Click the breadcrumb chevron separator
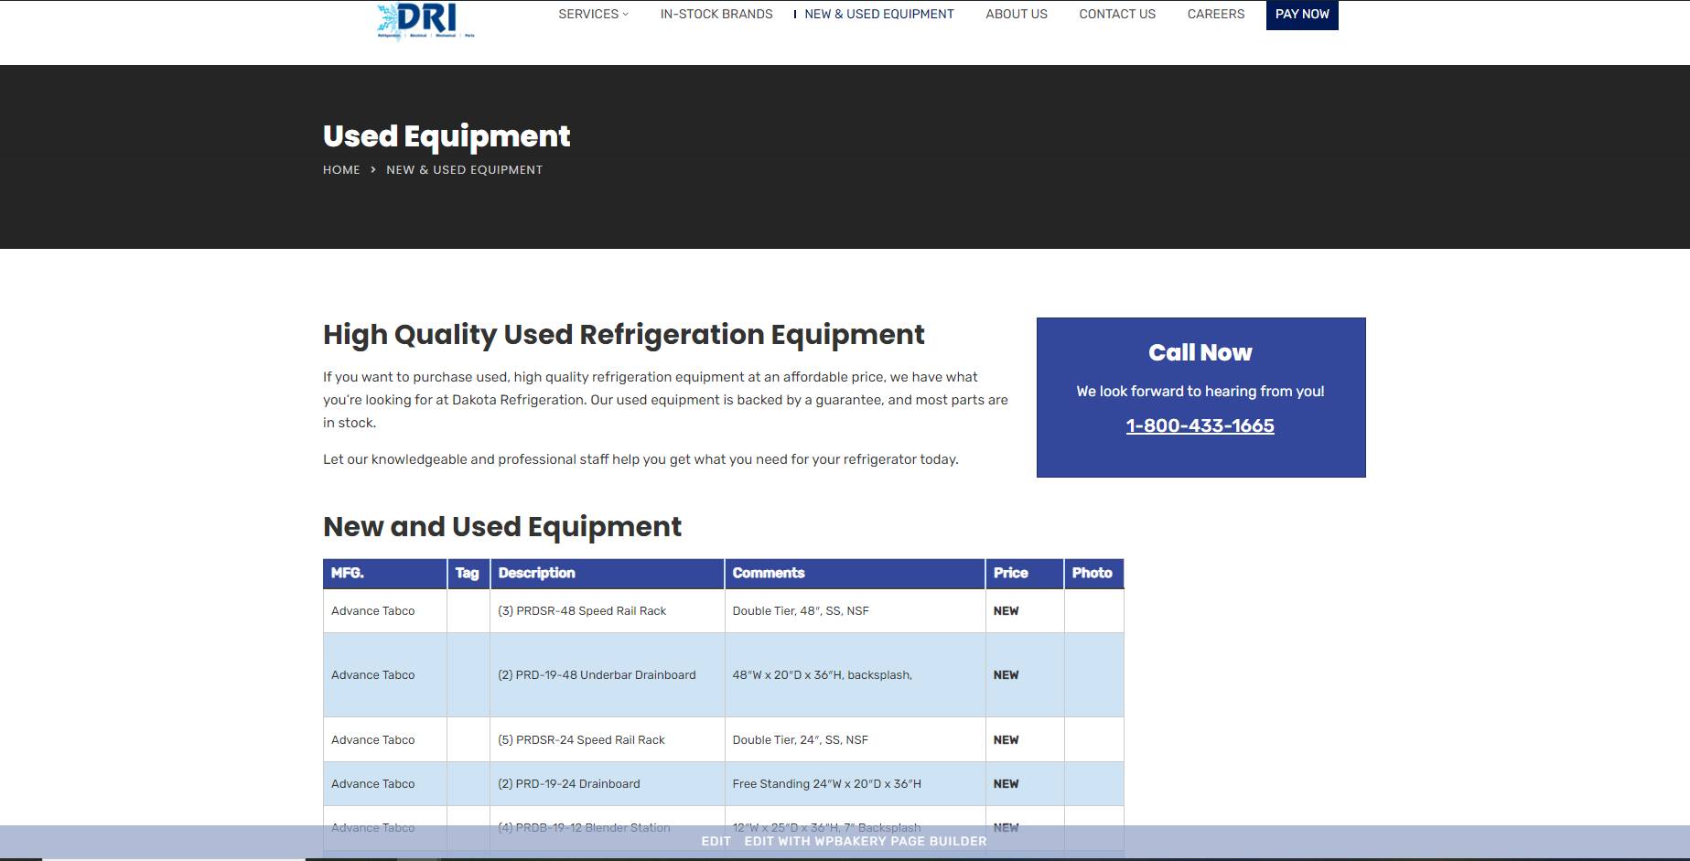Image resolution: width=1690 pixels, height=861 pixels. point(373,170)
